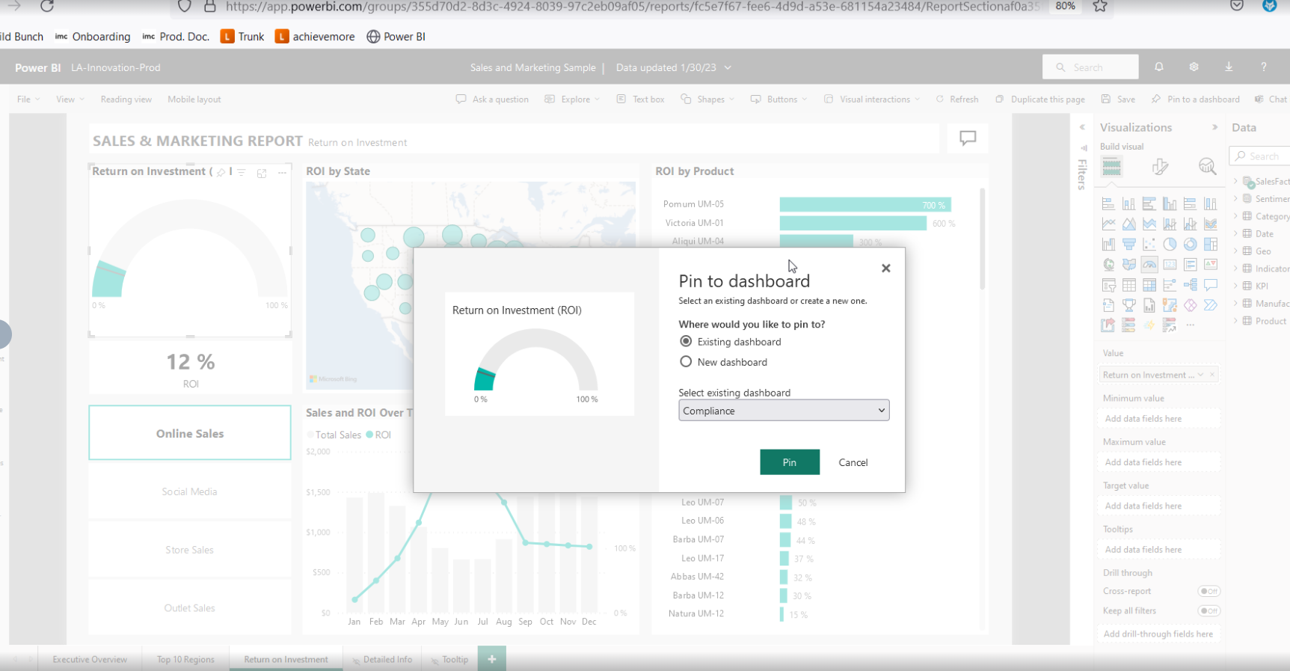The width and height of the screenshot is (1290, 671).
Task: Click the Pin button
Action: 789,462
